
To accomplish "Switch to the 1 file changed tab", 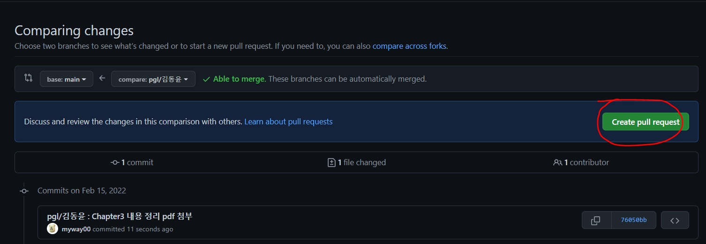I will 357,162.
